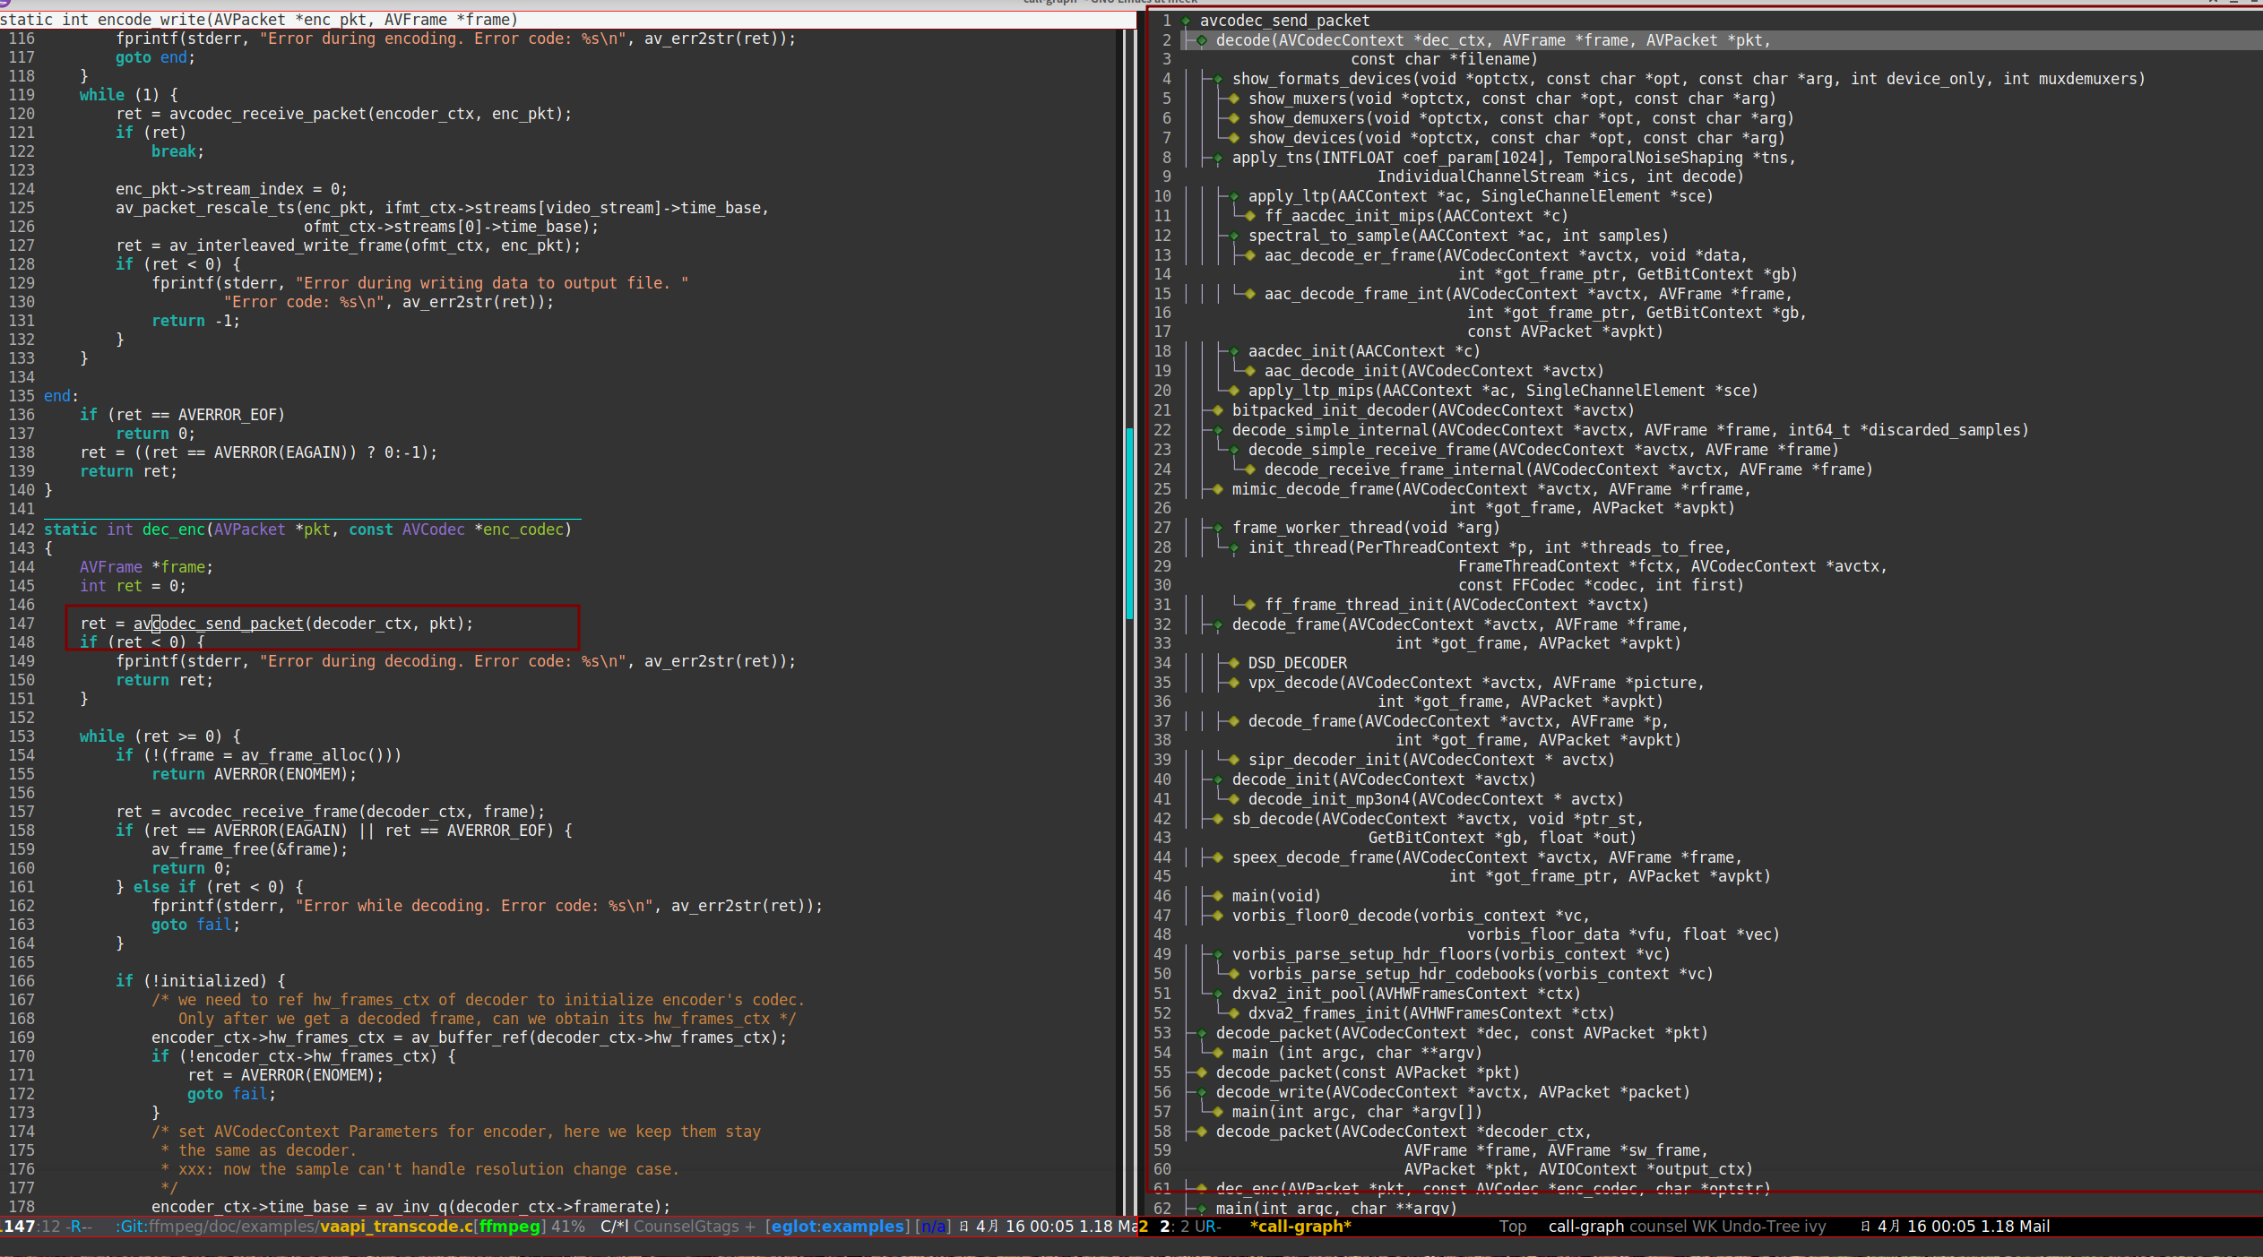Click avcodec_send_packet call on line 147

(x=217, y=624)
